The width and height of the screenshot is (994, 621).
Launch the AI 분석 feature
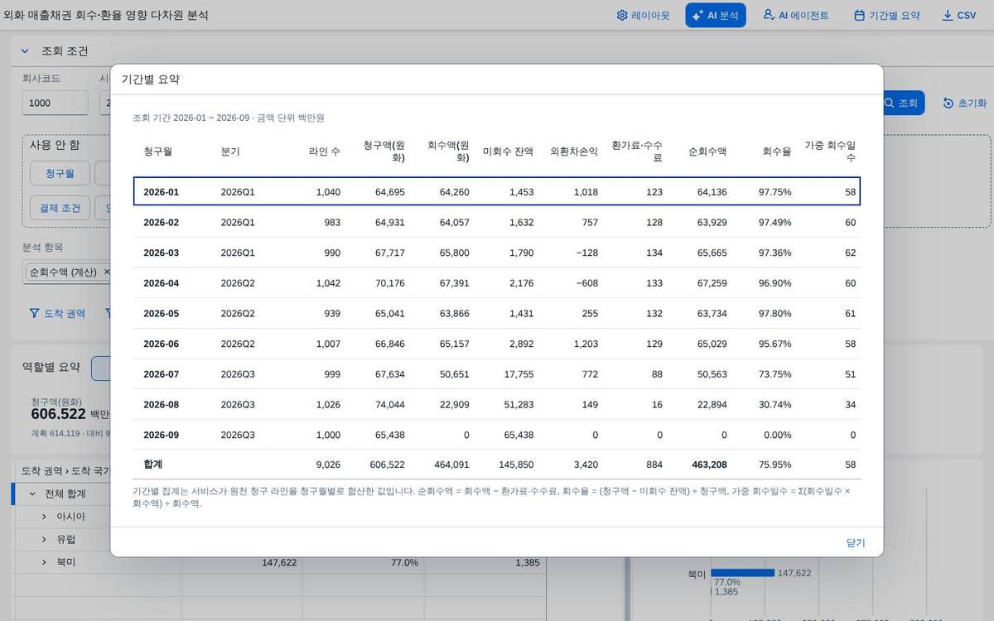pos(716,15)
